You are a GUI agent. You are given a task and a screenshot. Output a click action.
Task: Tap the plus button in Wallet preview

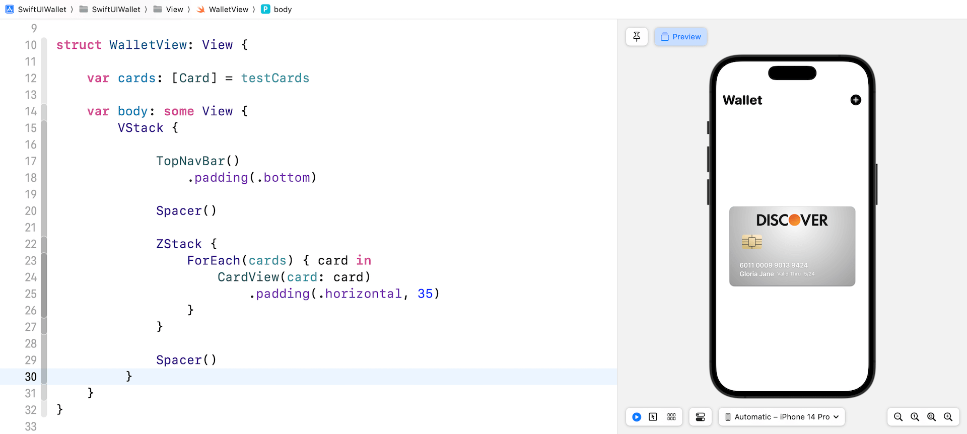(x=856, y=100)
